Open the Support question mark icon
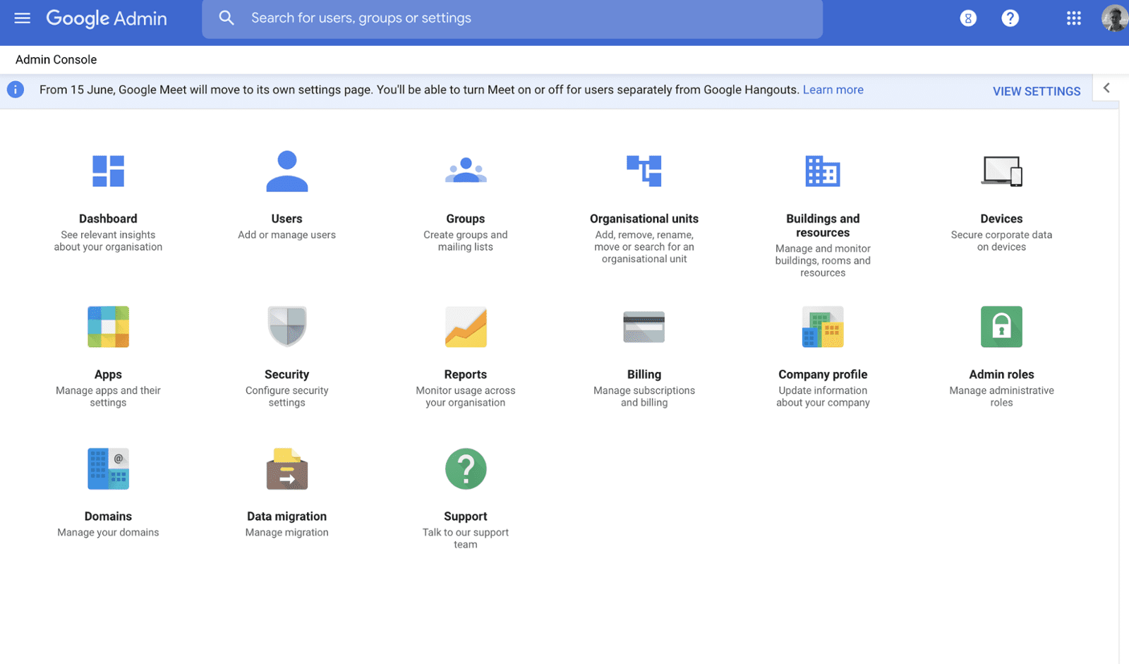 coord(466,469)
